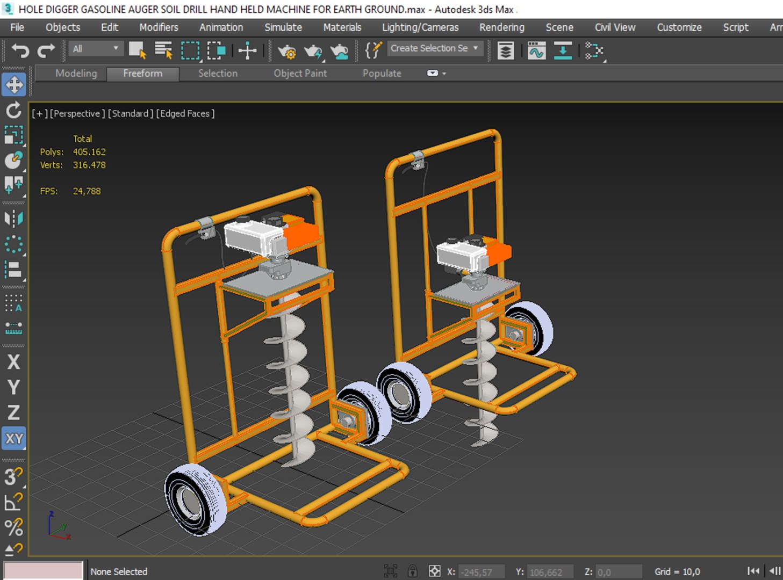Activate the Mirror tool
This screenshot has height=580, width=783.
coord(14,219)
